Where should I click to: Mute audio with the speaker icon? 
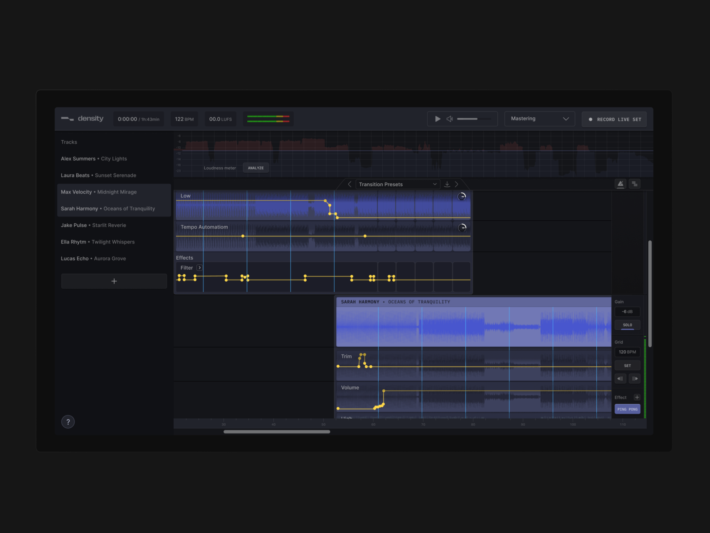pyautogui.click(x=449, y=119)
